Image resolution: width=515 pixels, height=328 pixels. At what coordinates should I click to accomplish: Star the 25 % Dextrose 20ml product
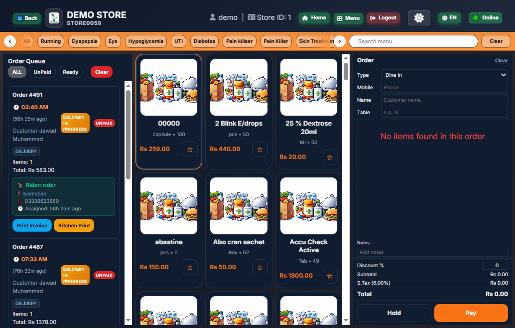tap(330, 158)
